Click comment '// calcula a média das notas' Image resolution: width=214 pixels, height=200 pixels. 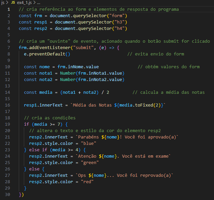tap(169, 92)
